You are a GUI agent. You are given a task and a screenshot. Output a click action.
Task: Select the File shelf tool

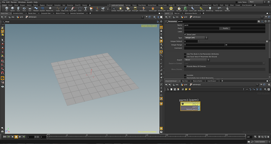pos(91,9)
